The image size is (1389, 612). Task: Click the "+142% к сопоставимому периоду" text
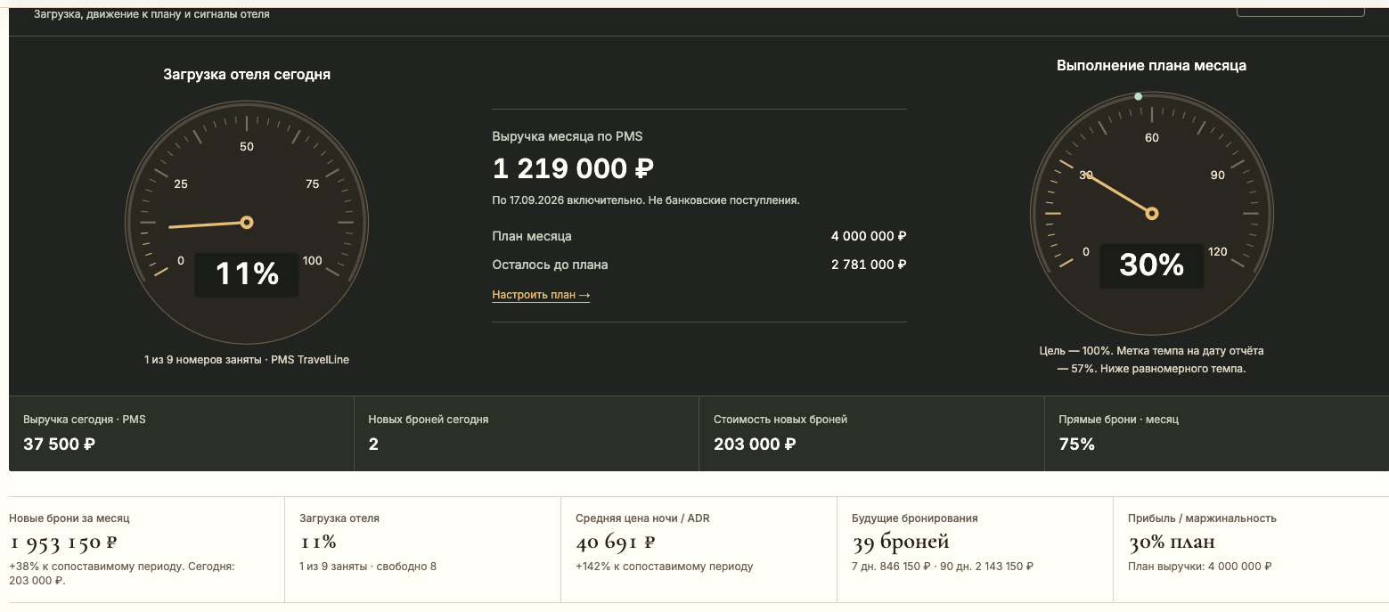(665, 567)
